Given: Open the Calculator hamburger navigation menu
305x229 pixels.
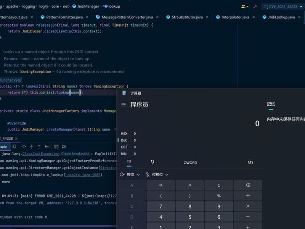Looking at the screenshot, I should click(x=124, y=105).
